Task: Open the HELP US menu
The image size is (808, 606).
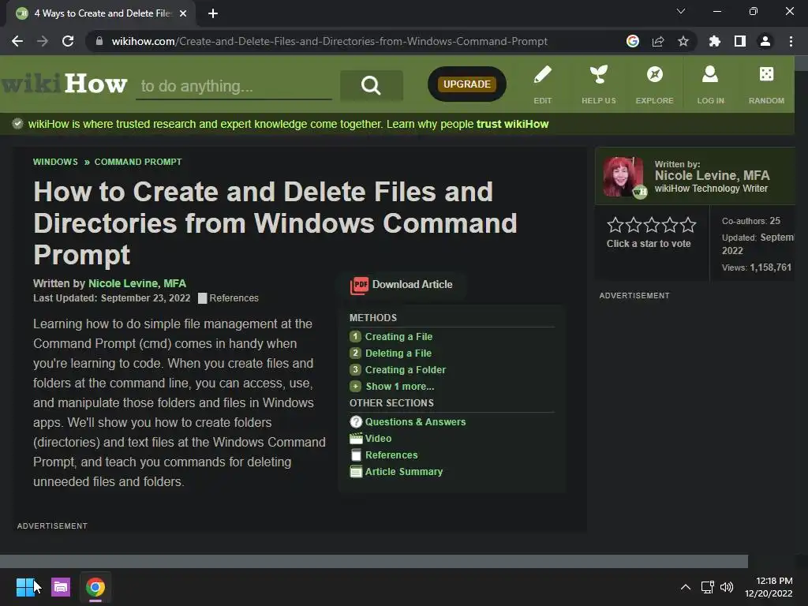Action: [598, 84]
